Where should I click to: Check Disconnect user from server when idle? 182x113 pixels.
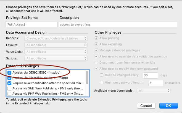(x=96, y=62)
